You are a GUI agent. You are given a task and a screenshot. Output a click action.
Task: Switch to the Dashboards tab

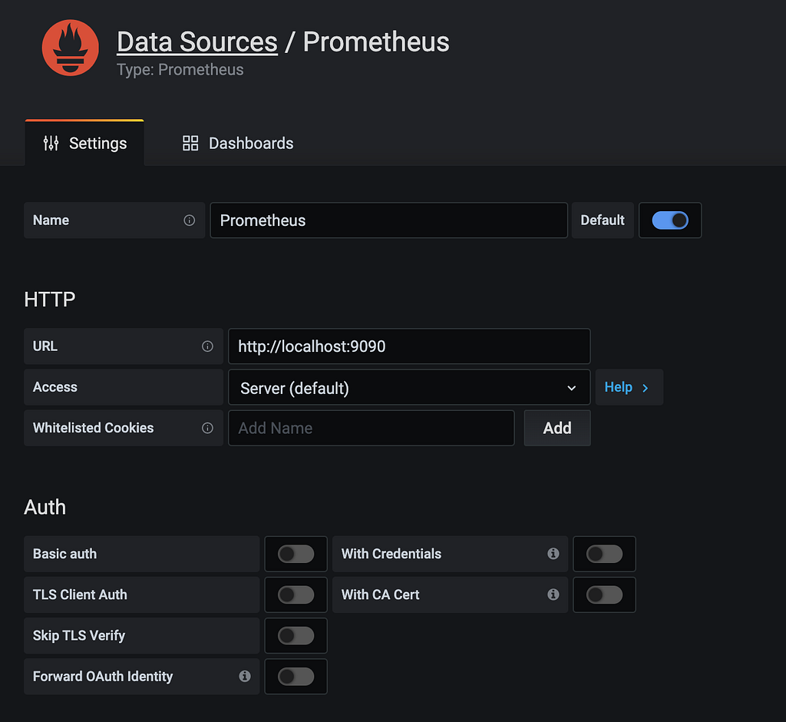click(x=238, y=144)
